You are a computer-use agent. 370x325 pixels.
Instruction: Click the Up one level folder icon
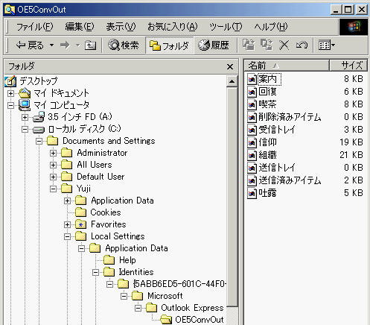click(90, 45)
